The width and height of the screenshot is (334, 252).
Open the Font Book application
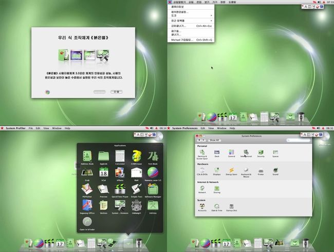click(x=153, y=156)
